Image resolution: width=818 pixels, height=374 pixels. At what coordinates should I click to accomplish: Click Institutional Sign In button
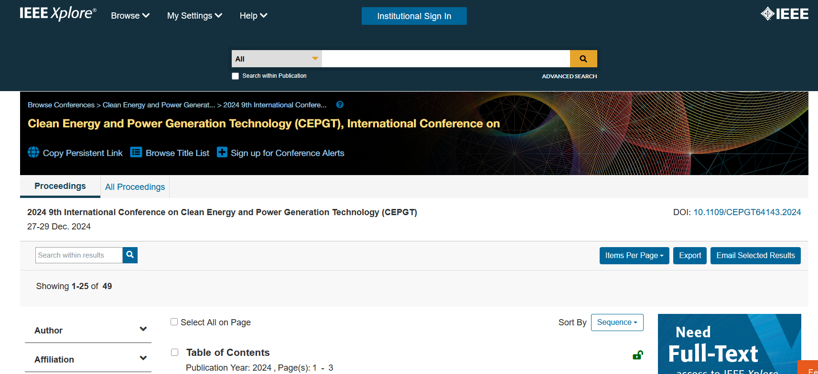click(414, 16)
